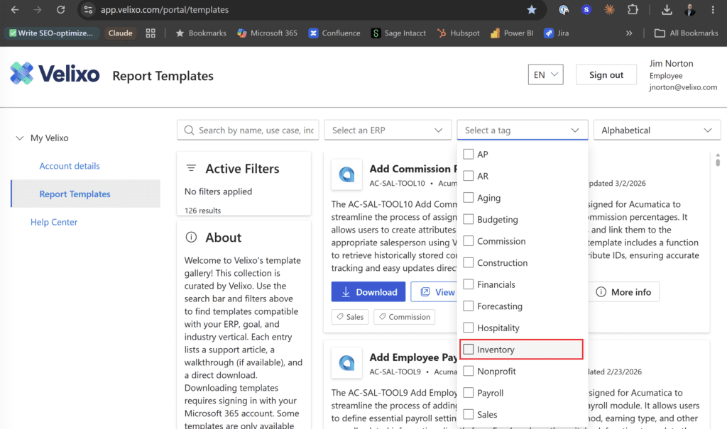This screenshot has width=727, height=429.
Task: Click More info on Add Commission template
Action: pos(623,292)
